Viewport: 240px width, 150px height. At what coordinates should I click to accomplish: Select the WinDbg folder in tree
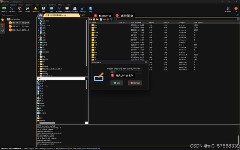tap(43, 73)
